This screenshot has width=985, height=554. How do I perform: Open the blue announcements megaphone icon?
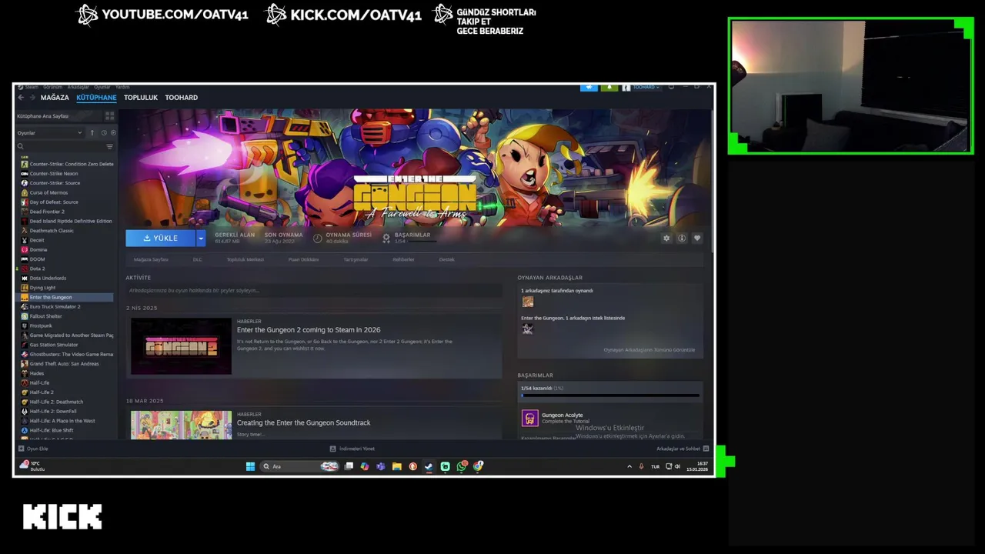click(x=589, y=87)
